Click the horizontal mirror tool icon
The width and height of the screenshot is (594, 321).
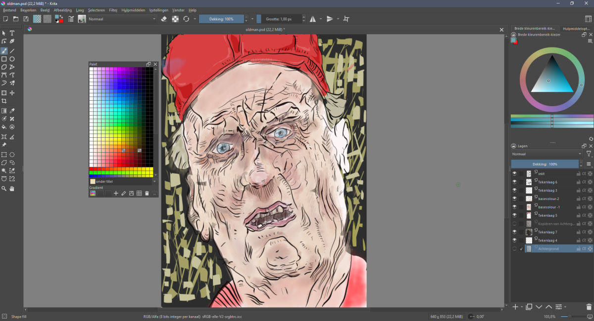point(313,19)
